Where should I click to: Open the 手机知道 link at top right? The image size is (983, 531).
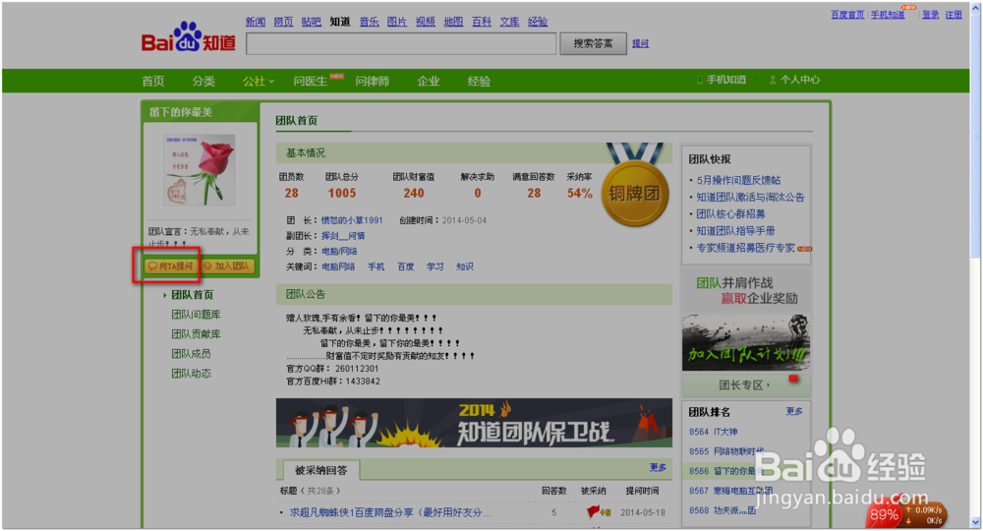coord(887,15)
